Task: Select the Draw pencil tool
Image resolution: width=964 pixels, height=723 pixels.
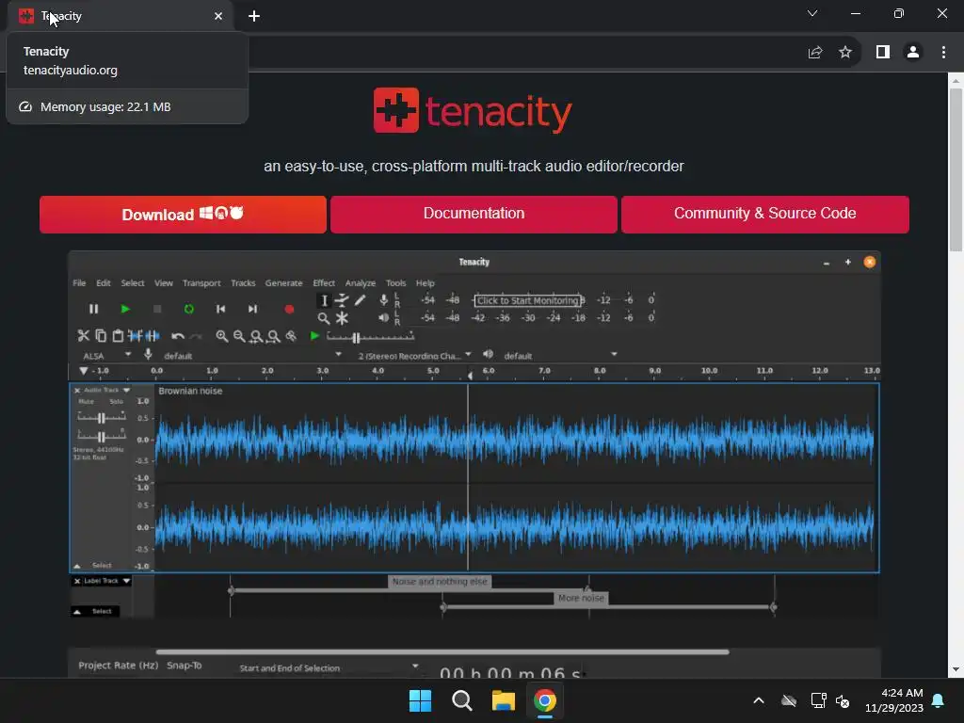Action: point(361,300)
